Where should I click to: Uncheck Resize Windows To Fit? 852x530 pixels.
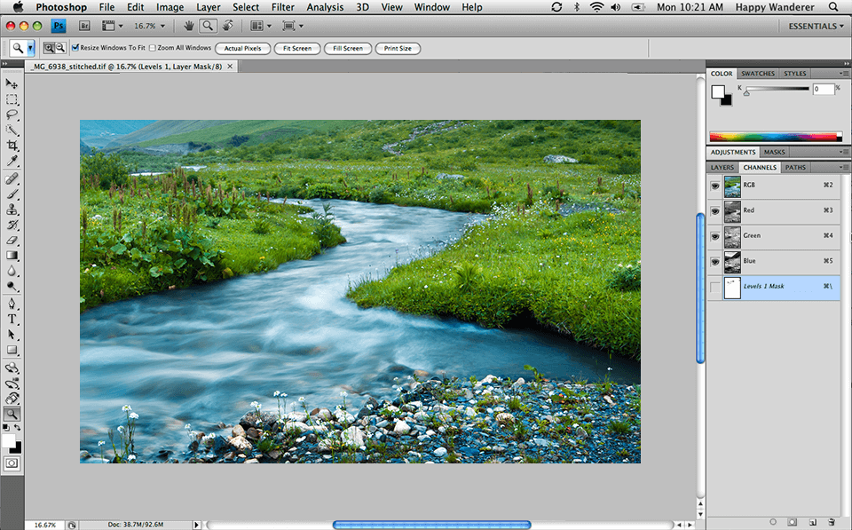pyautogui.click(x=75, y=48)
